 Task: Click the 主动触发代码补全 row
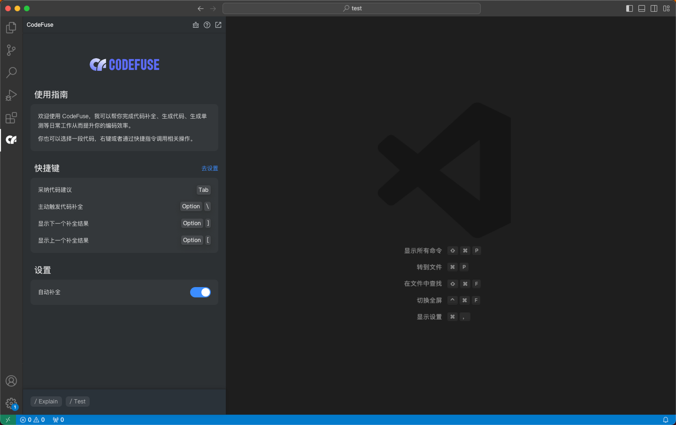124,206
